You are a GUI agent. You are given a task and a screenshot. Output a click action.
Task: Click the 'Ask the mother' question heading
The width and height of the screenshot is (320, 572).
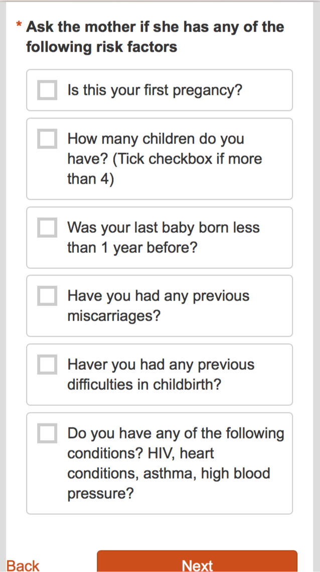pyautogui.click(x=155, y=27)
